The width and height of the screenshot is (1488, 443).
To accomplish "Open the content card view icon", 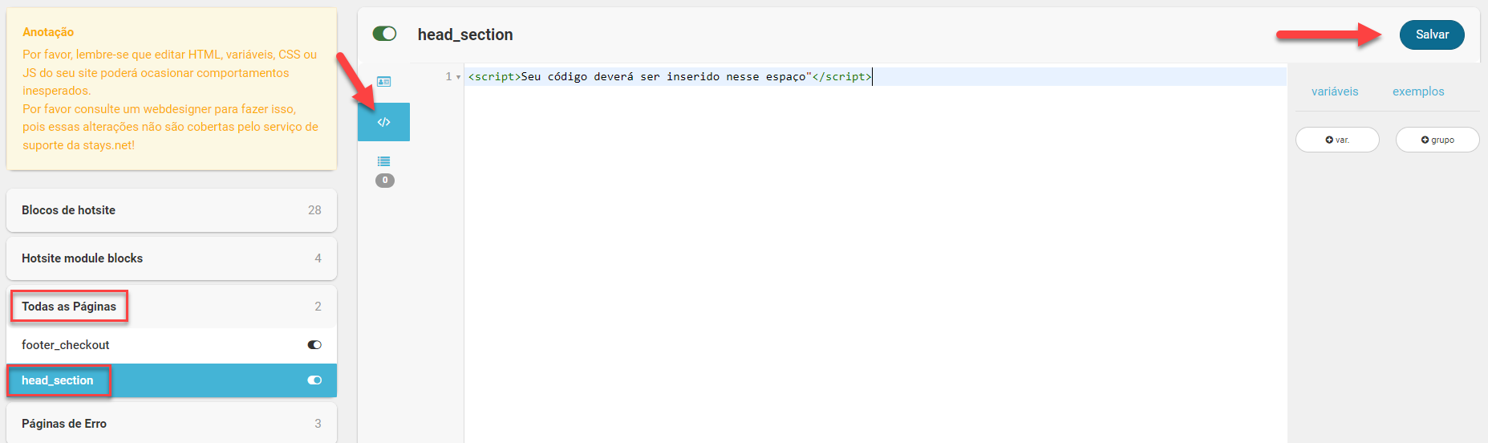I will click(383, 82).
